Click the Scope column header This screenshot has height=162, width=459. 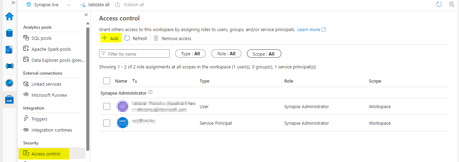tap(375, 81)
